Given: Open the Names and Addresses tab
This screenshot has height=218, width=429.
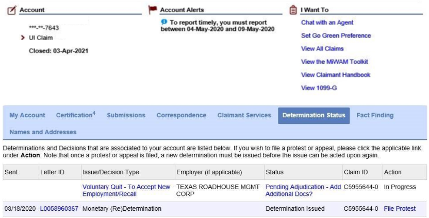Looking at the screenshot, I should [x=43, y=132].
